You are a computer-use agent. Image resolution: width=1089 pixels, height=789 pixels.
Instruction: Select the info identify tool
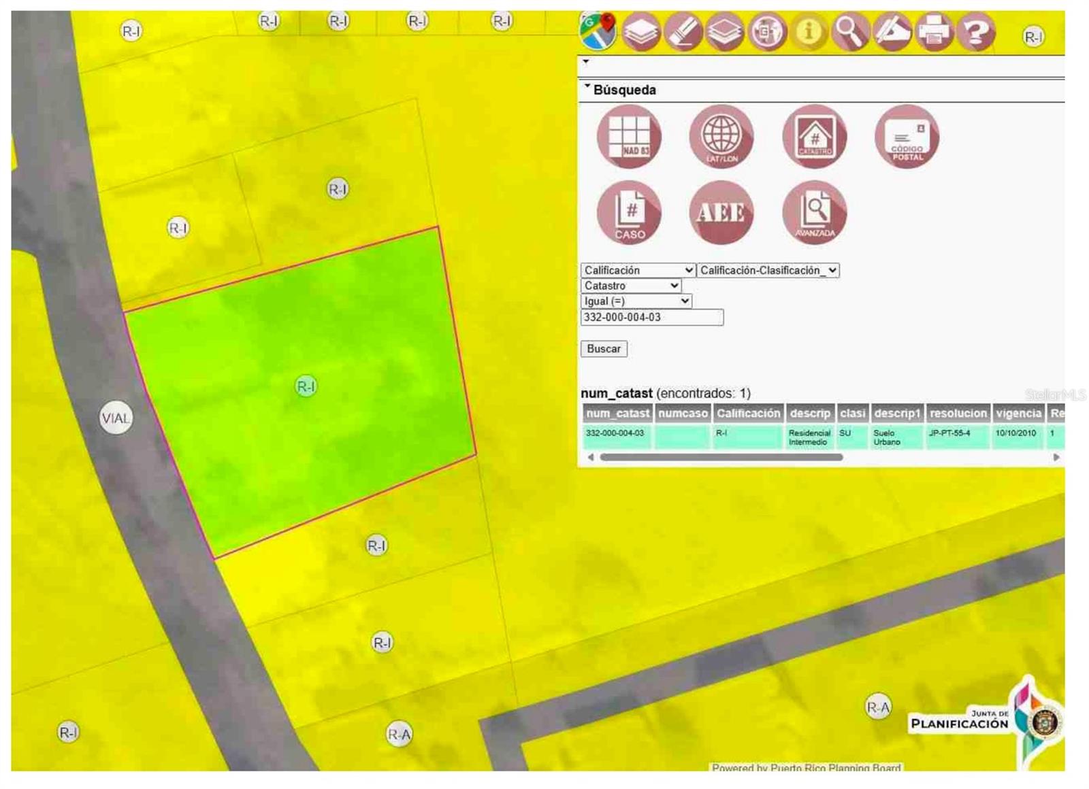click(808, 32)
